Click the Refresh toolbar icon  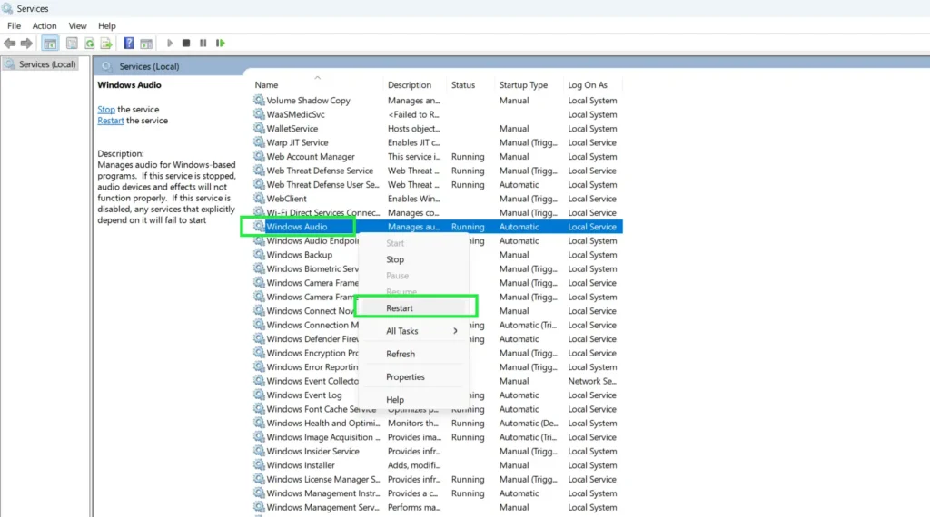pos(90,44)
